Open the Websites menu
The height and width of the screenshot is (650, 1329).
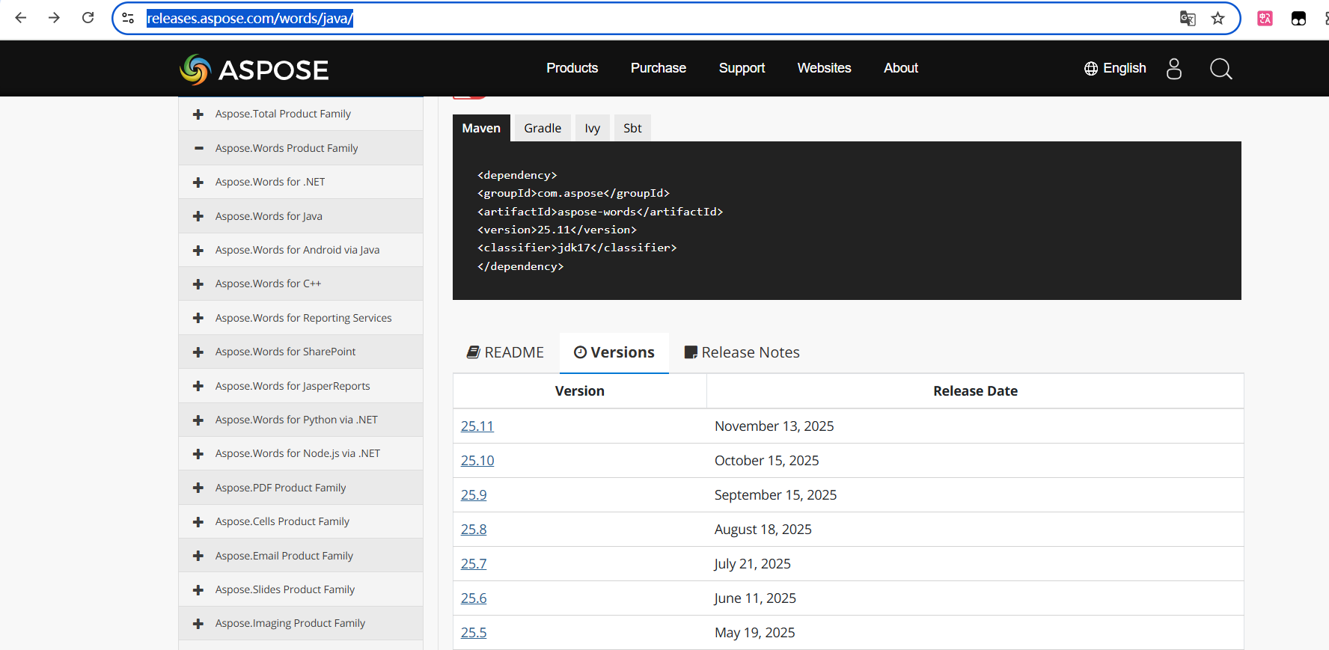pyautogui.click(x=825, y=68)
